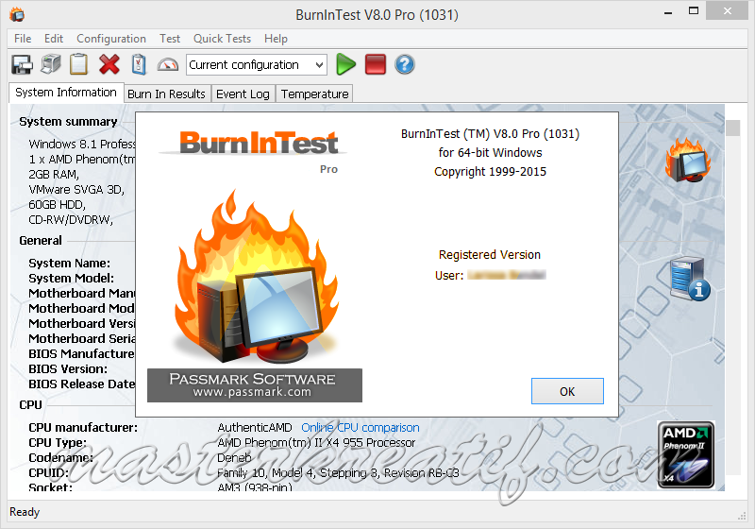Viewport: 755px width, 529px height.
Task: Click OK in the About dialog
Action: [x=567, y=391]
